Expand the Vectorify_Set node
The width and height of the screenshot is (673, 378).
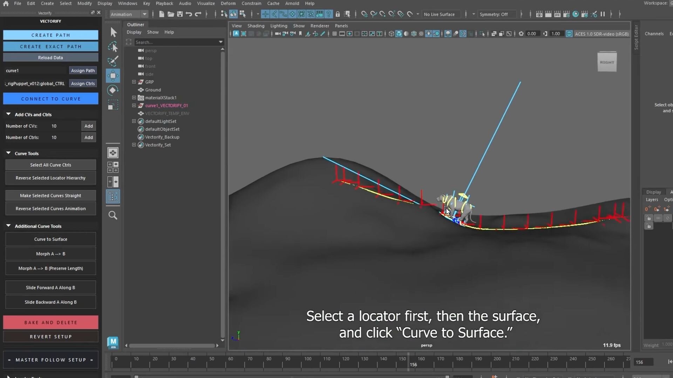click(x=134, y=145)
